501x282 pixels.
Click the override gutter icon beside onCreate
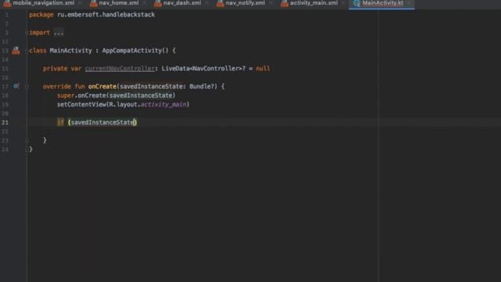[16, 86]
